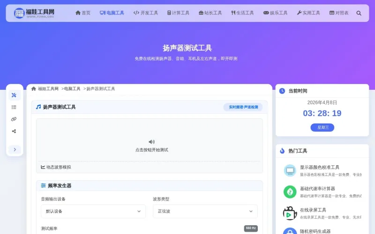Click the 03: 28: 19 time display
The image size is (375, 234).
322,113
